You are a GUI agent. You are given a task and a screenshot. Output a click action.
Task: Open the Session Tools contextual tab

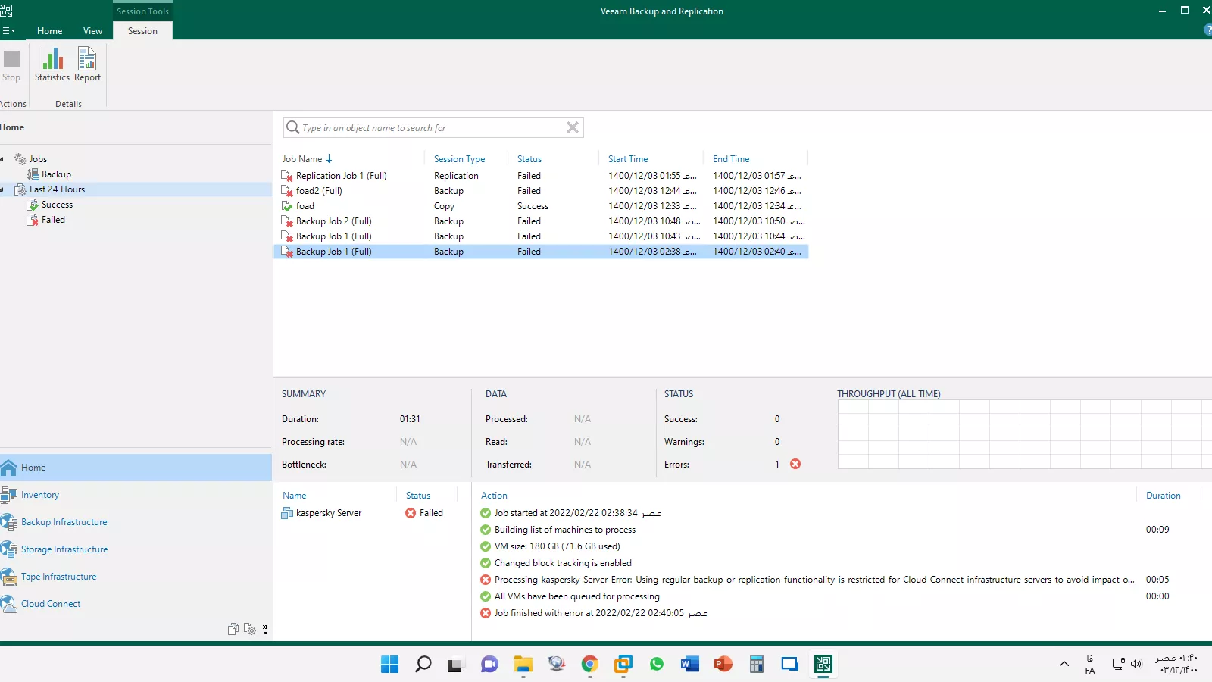142,11
